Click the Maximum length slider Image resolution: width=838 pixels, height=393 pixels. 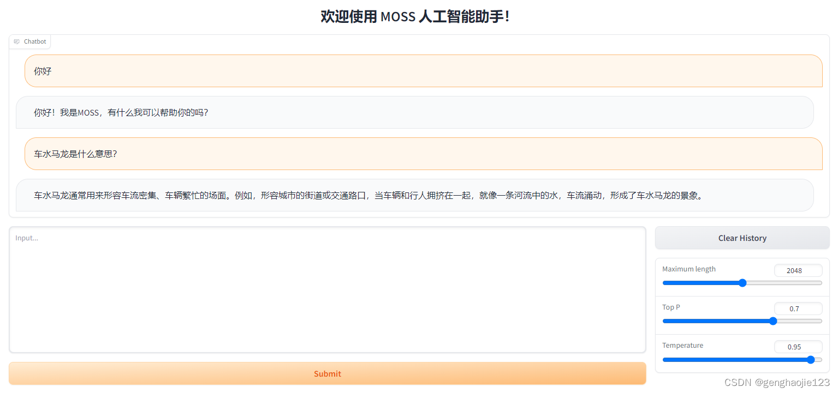tap(742, 283)
